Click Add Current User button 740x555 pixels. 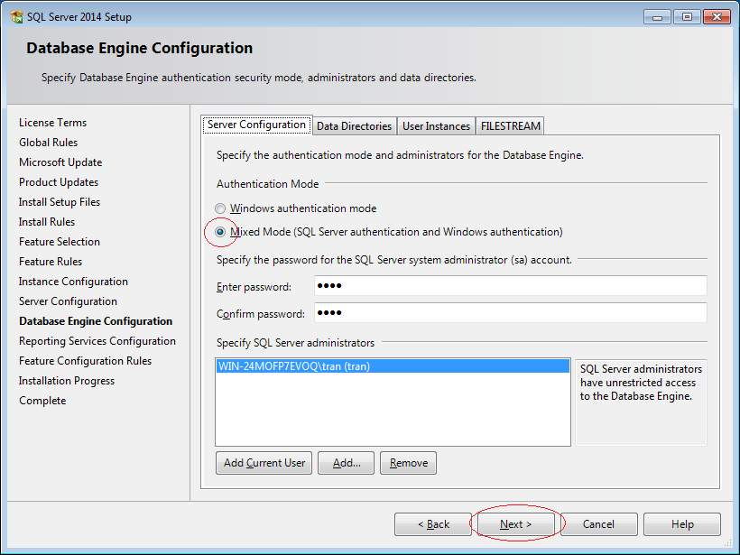click(264, 463)
